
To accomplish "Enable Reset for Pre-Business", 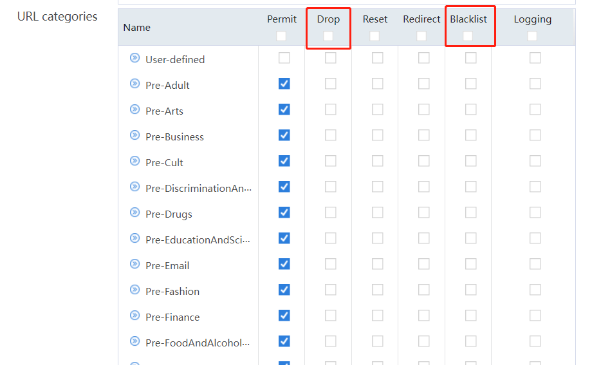I will 378,135.
